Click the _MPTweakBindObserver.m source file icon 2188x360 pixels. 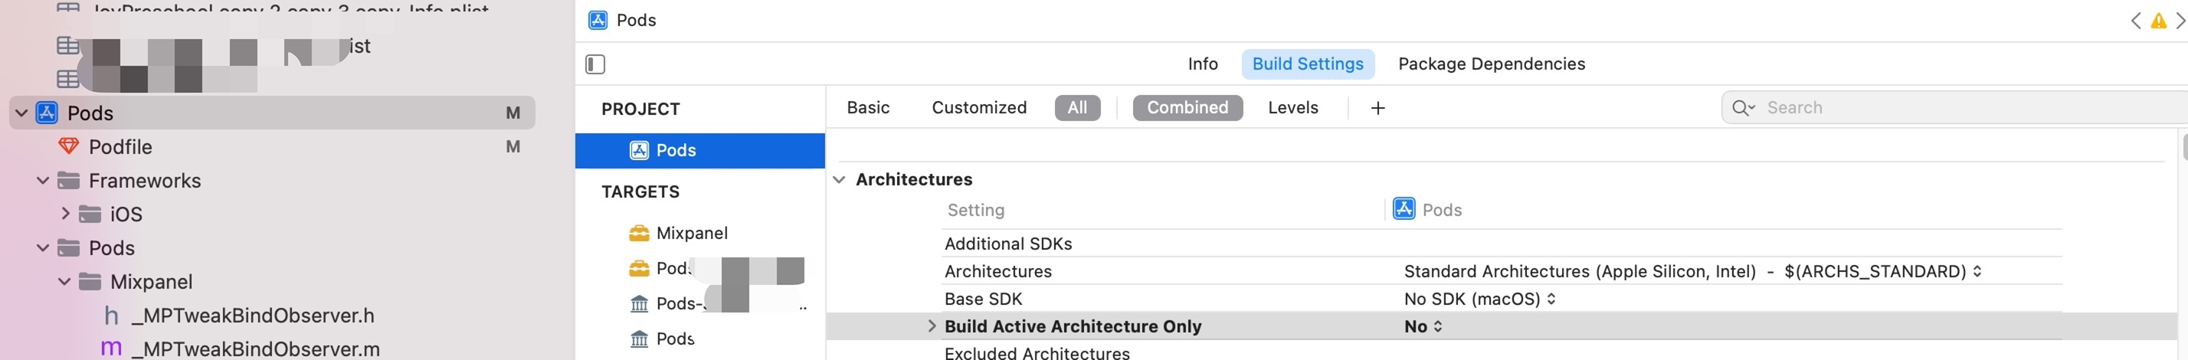(111, 349)
